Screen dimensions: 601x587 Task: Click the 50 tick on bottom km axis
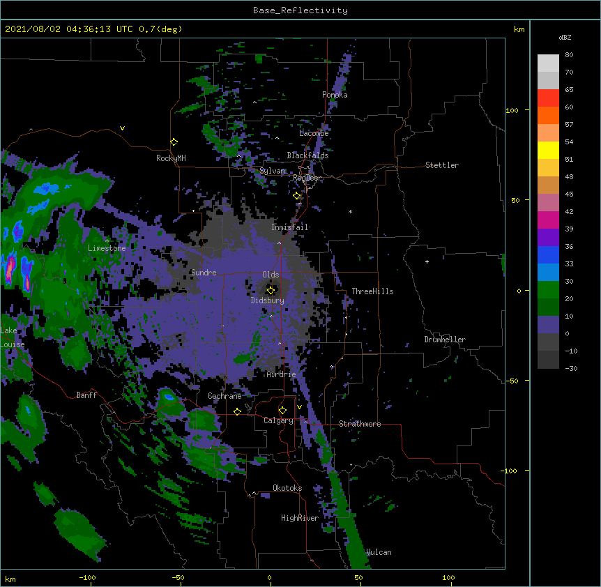359,577
